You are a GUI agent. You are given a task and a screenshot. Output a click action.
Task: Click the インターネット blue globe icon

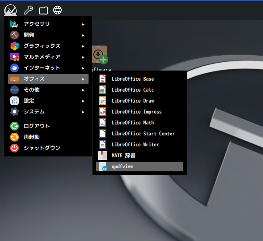14,68
